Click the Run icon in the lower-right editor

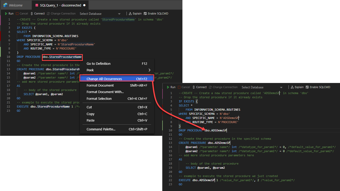[x=168, y=87]
